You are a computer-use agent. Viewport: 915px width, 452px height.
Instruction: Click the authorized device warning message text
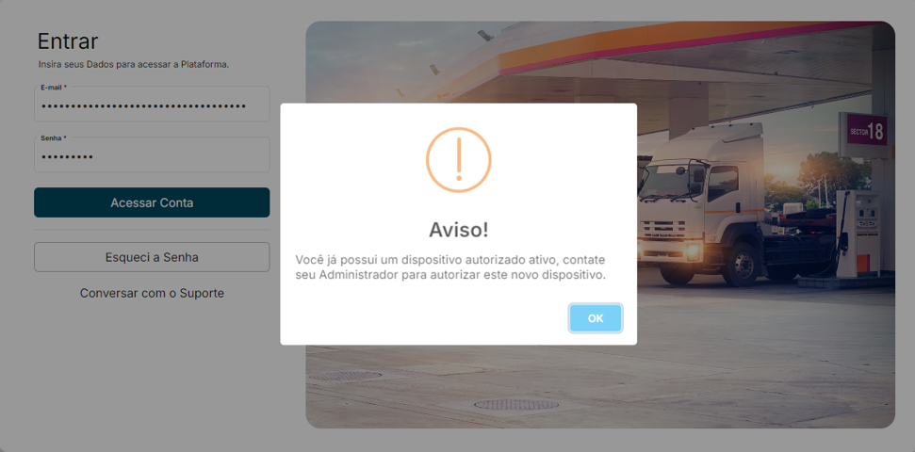click(450, 267)
